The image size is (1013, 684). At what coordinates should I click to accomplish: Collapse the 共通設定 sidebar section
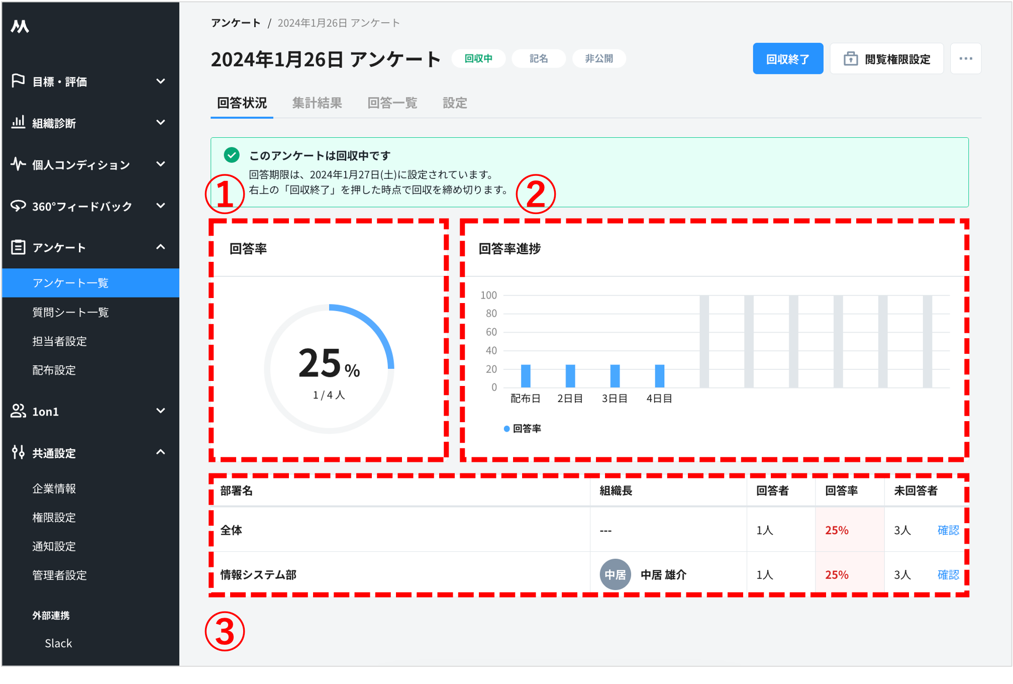[161, 453]
